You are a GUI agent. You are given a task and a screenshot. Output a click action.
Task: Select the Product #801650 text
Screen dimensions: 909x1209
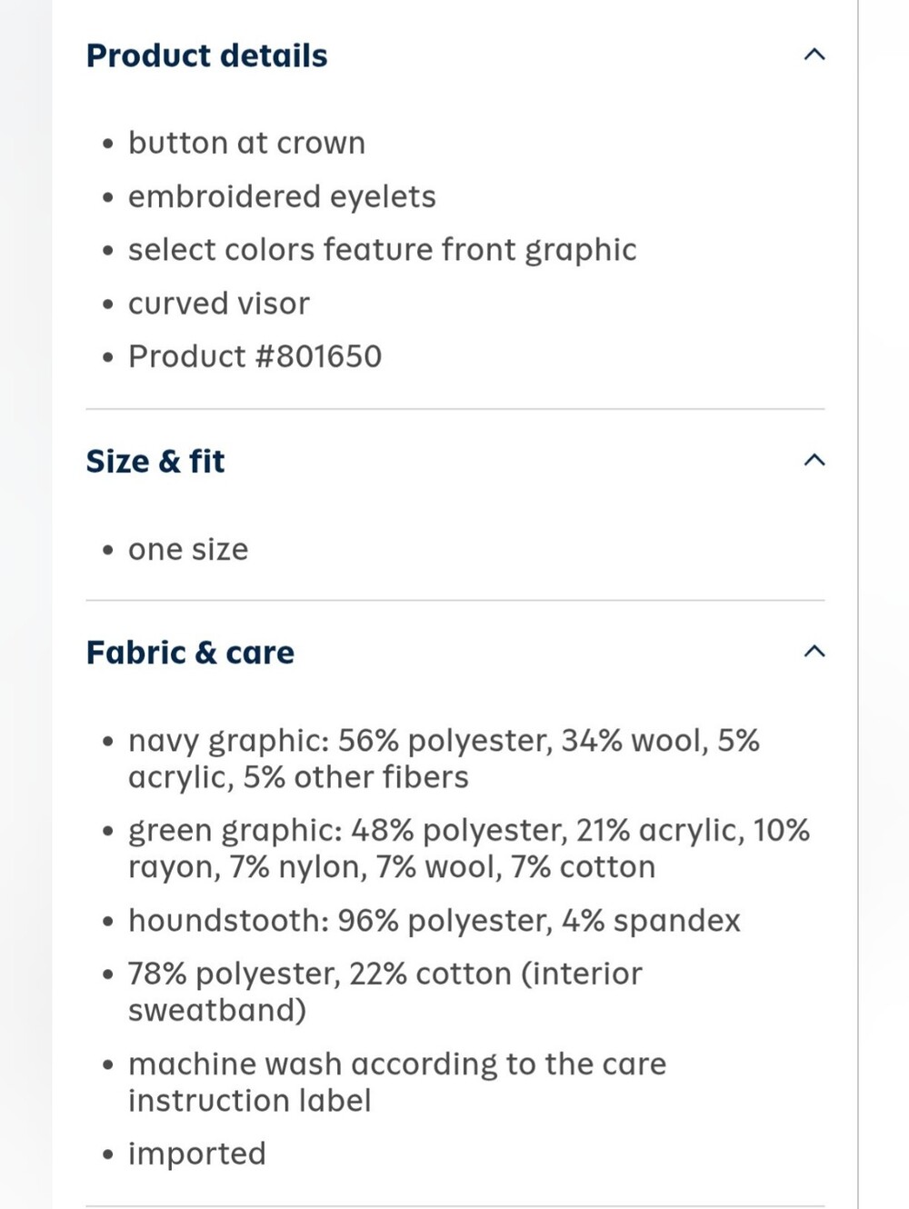click(x=255, y=356)
